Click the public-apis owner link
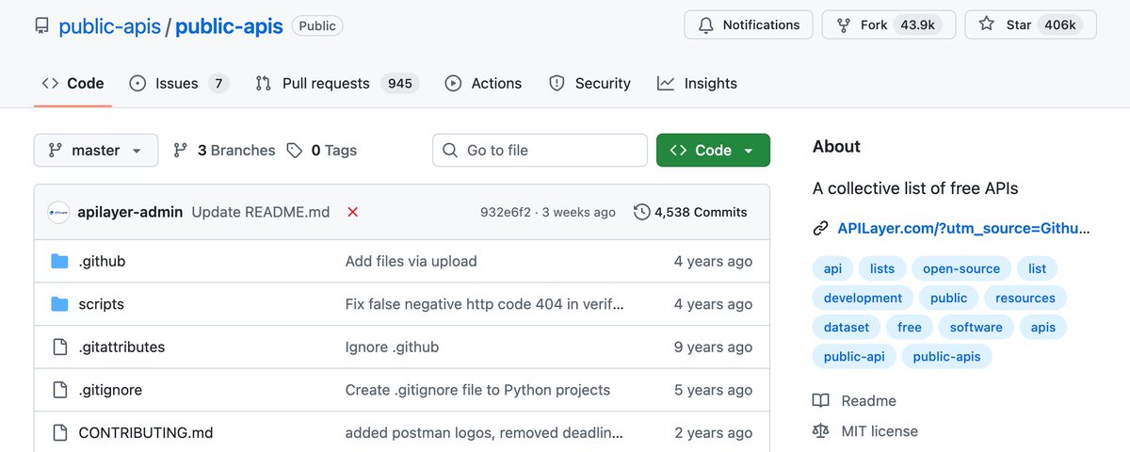Image resolution: width=1130 pixels, height=452 pixels. pyautogui.click(x=109, y=26)
